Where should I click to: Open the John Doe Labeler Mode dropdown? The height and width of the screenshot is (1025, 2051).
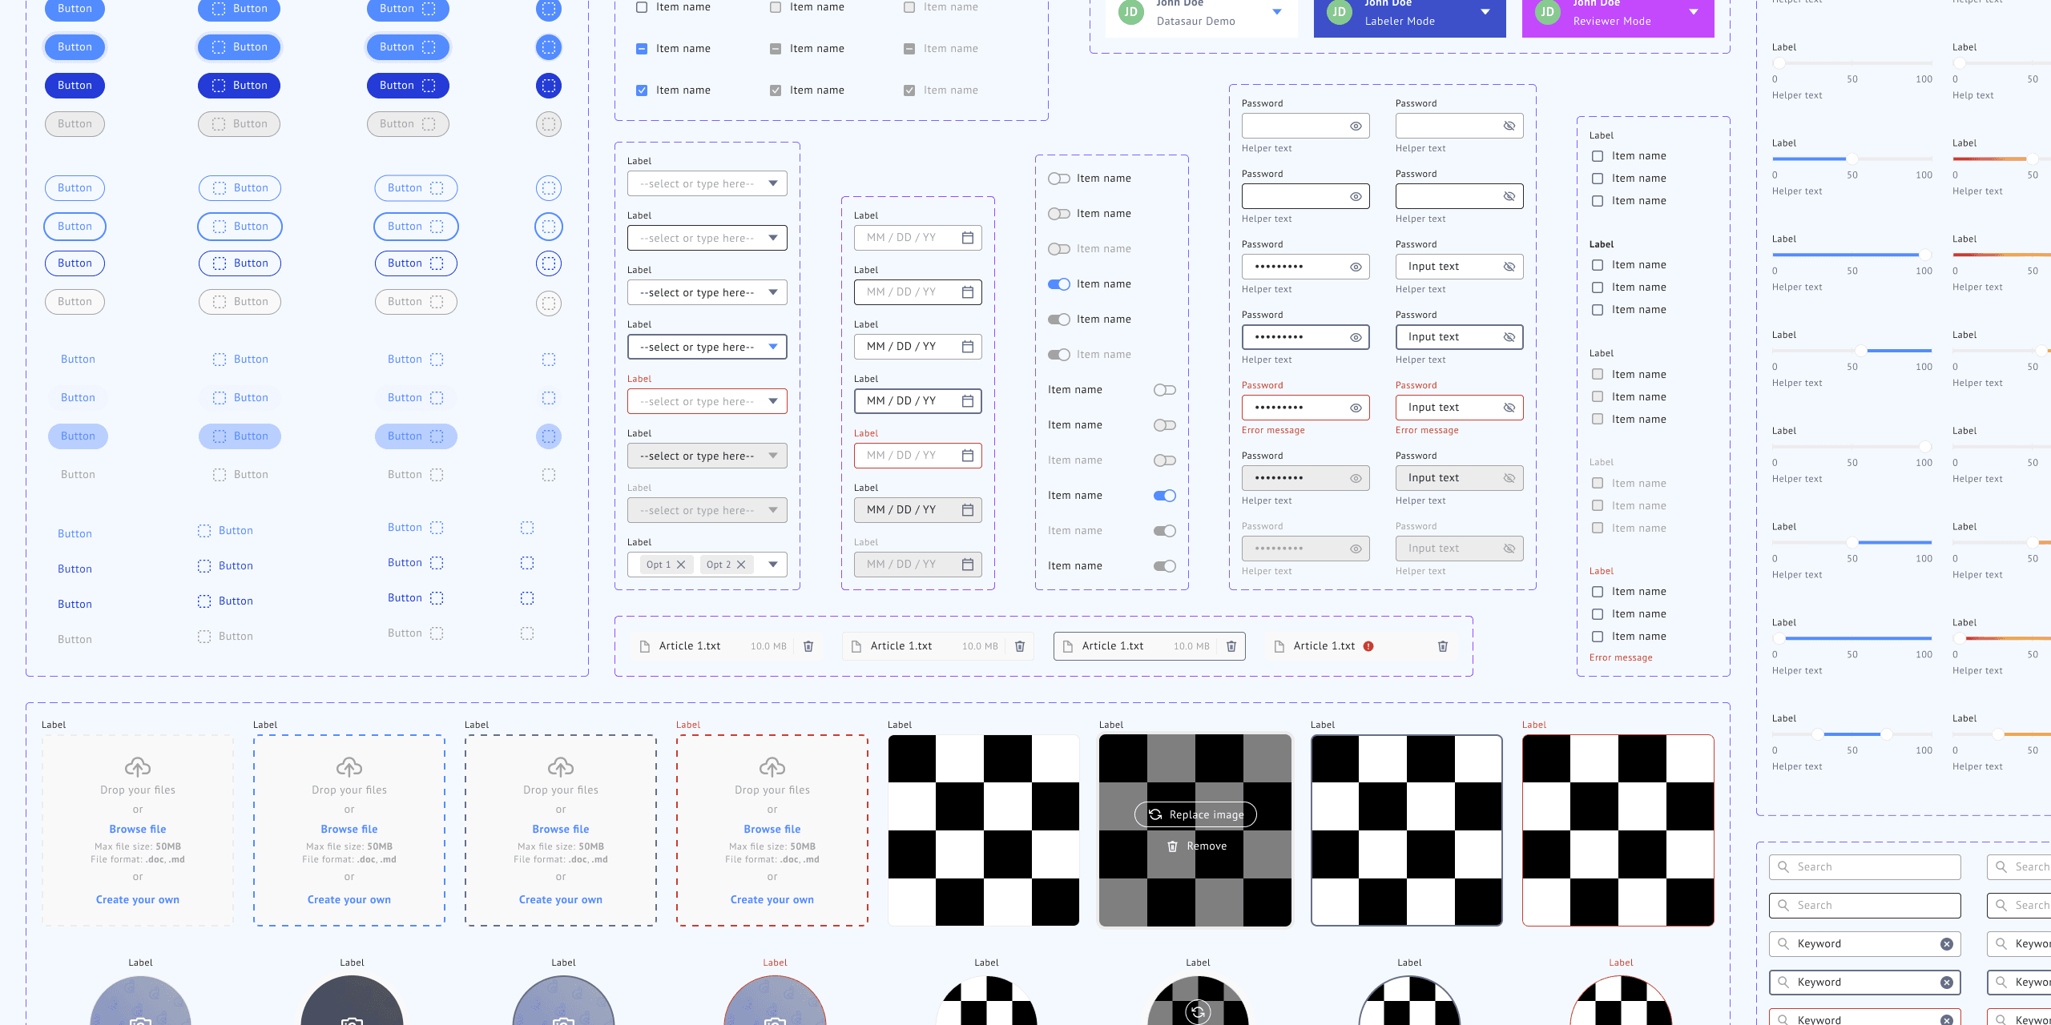pos(1485,12)
